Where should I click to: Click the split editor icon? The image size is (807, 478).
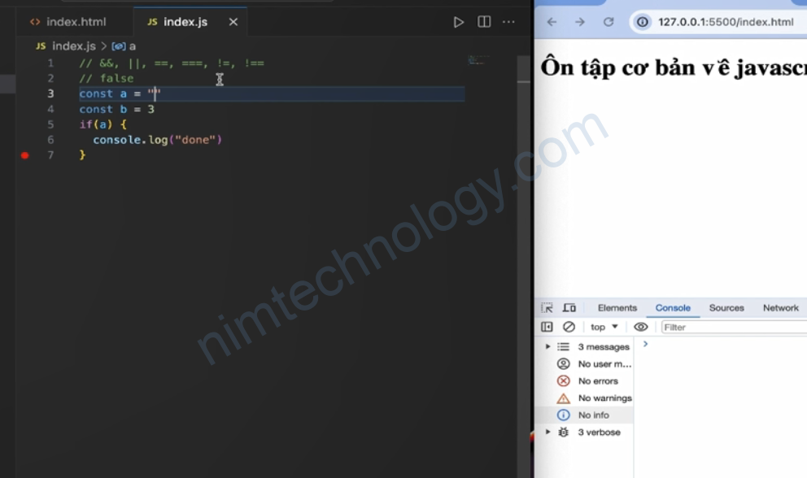484,22
